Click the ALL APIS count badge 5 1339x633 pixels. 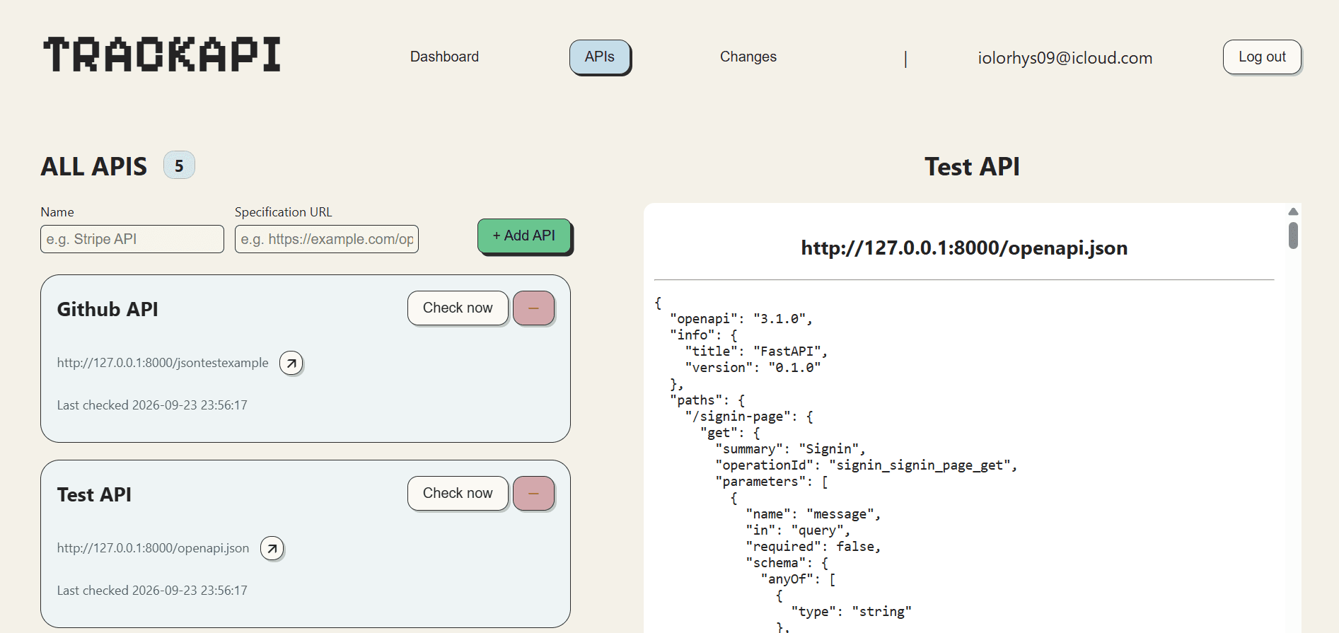179,165
